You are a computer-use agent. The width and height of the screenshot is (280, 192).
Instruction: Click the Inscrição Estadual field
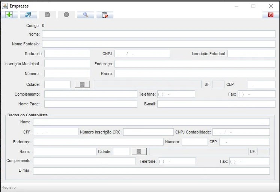[x=251, y=54]
